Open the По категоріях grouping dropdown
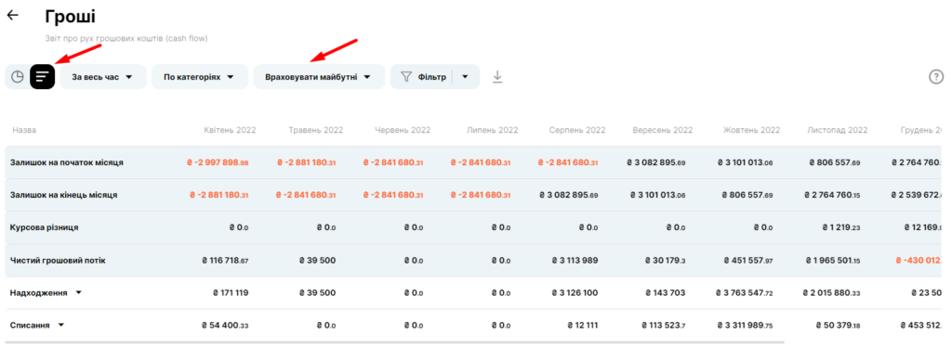 point(200,77)
